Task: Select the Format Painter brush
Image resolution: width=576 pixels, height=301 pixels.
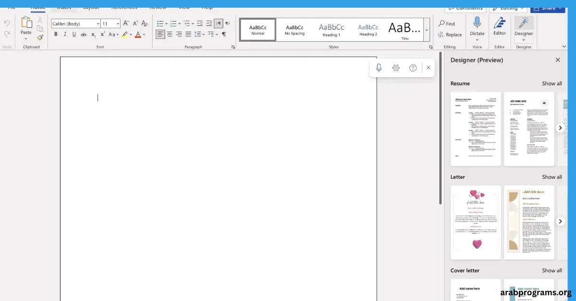Action: click(x=40, y=37)
